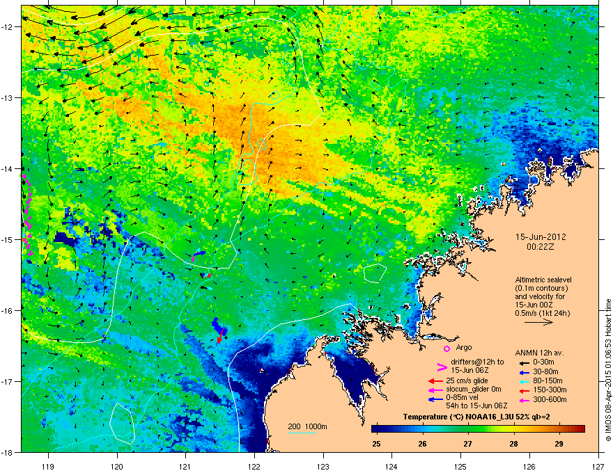The width and height of the screenshot is (613, 473).
Task: Click the longitude axis label '124'
Action: [391, 466]
